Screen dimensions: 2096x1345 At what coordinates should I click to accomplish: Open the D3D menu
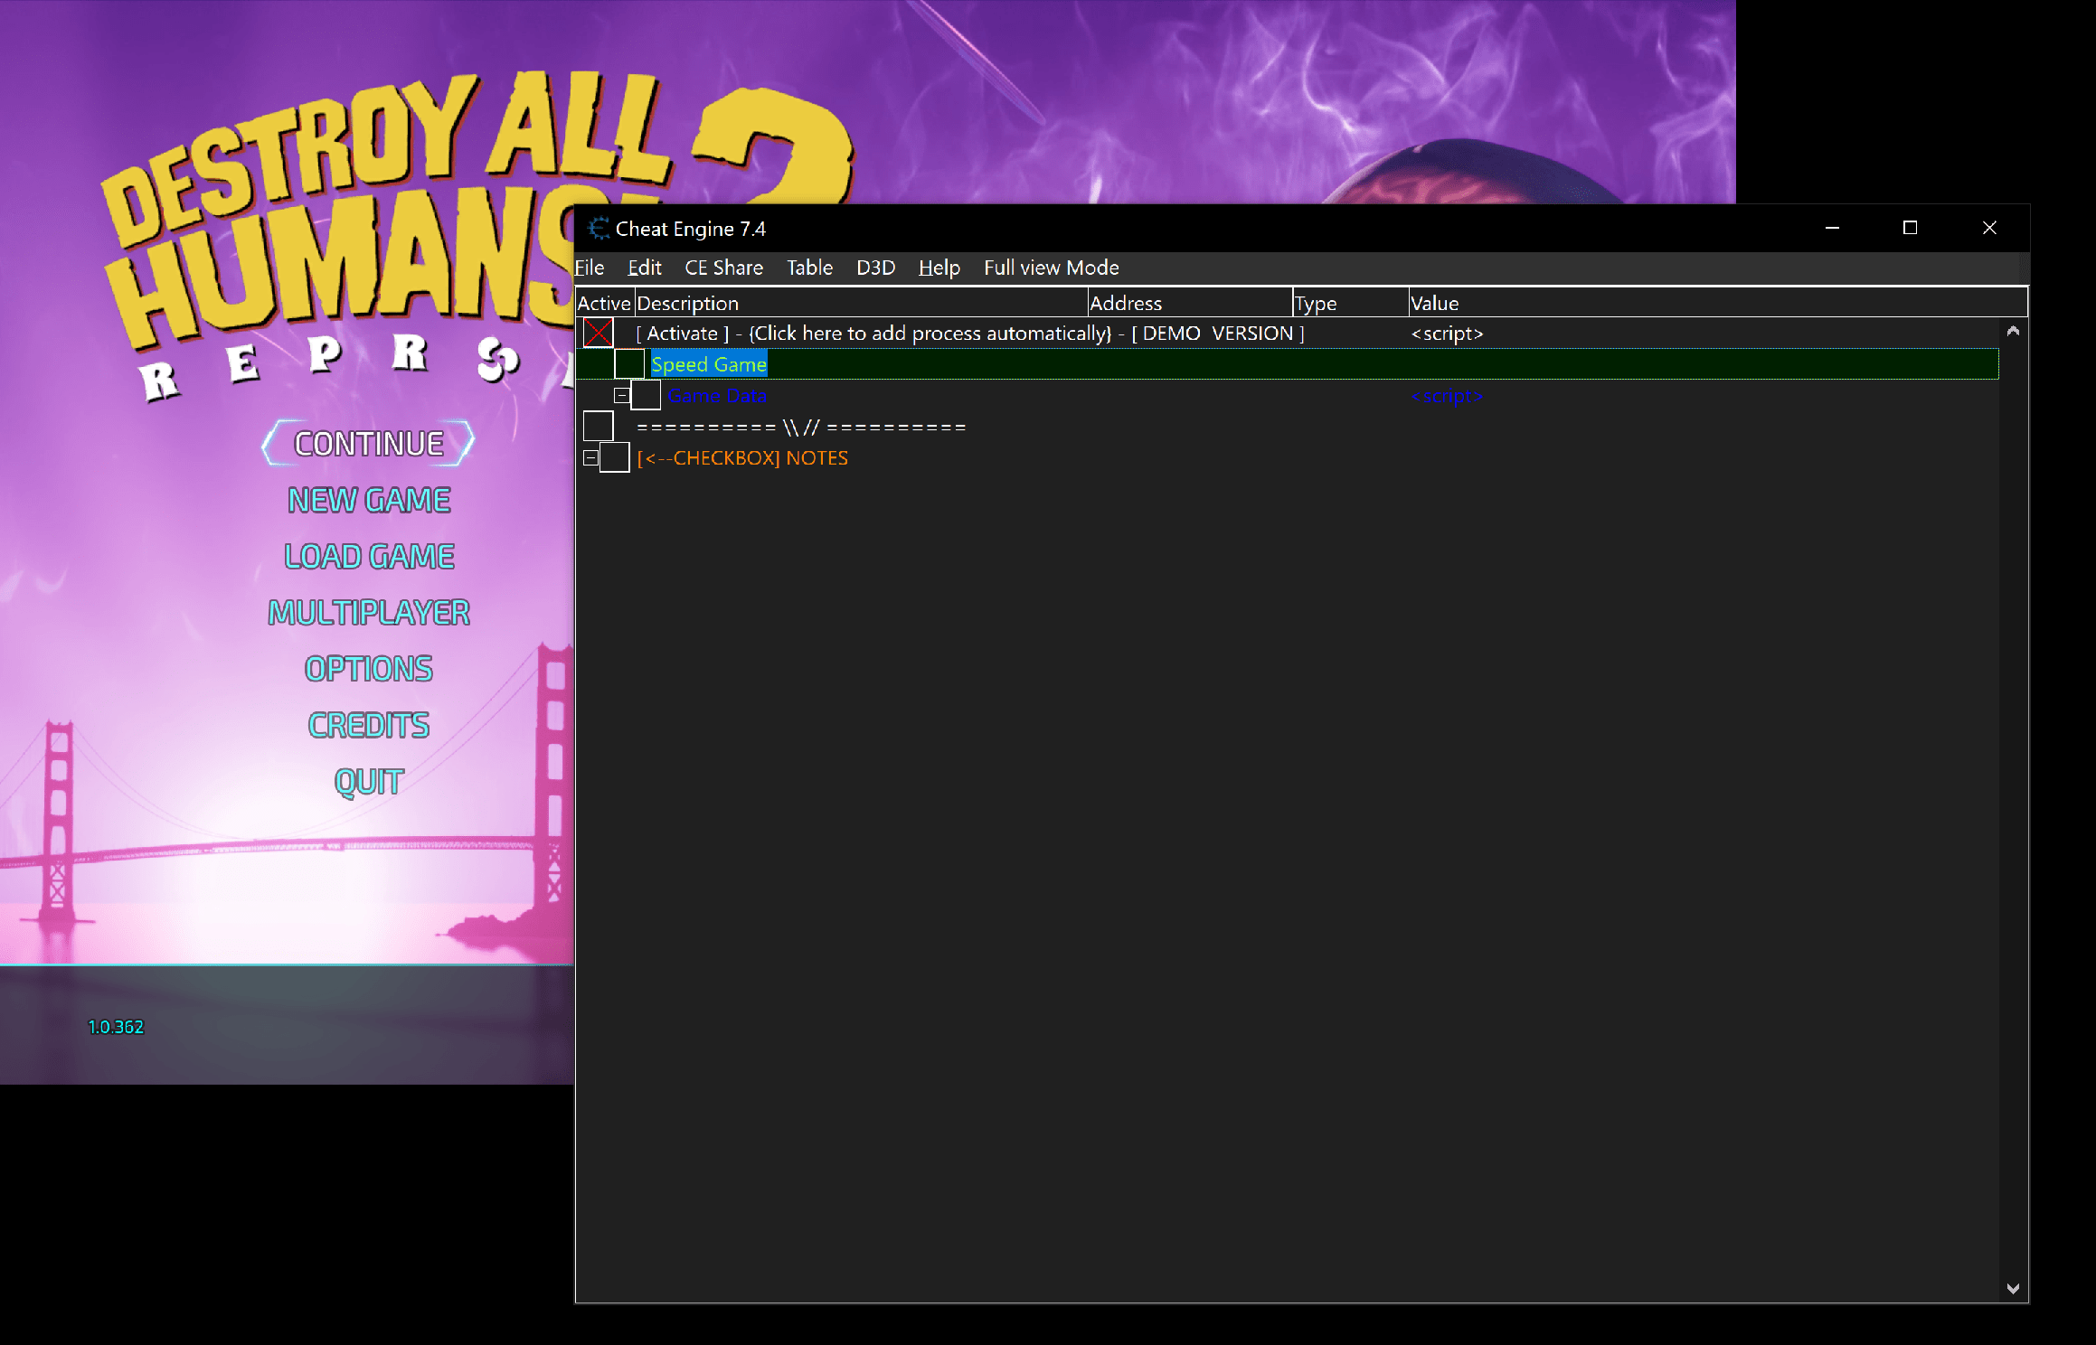coord(874,268)
